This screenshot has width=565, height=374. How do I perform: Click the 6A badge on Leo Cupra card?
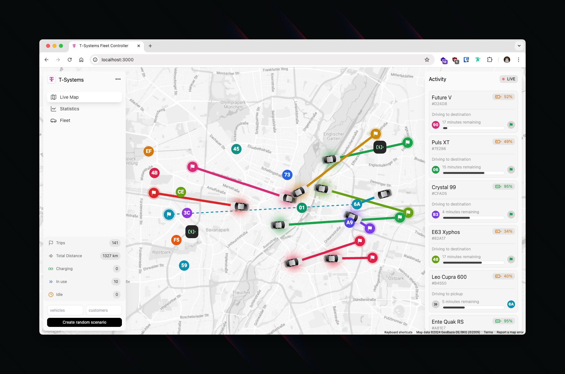[x=511, y=304]
